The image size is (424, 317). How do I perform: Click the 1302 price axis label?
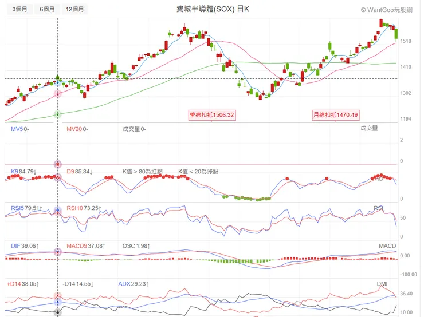pyautogui.click(x=406, y=93)
